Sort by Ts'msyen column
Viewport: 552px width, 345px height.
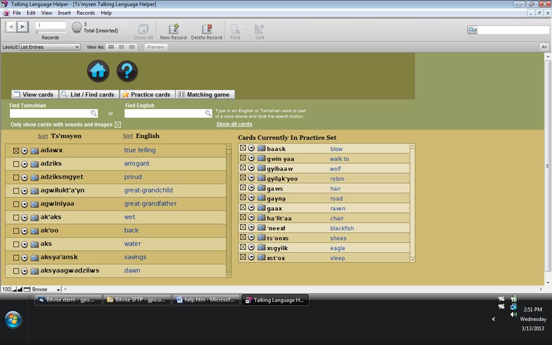click(43, 136)
